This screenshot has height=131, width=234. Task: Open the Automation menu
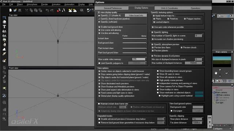(x=69, y=4)
